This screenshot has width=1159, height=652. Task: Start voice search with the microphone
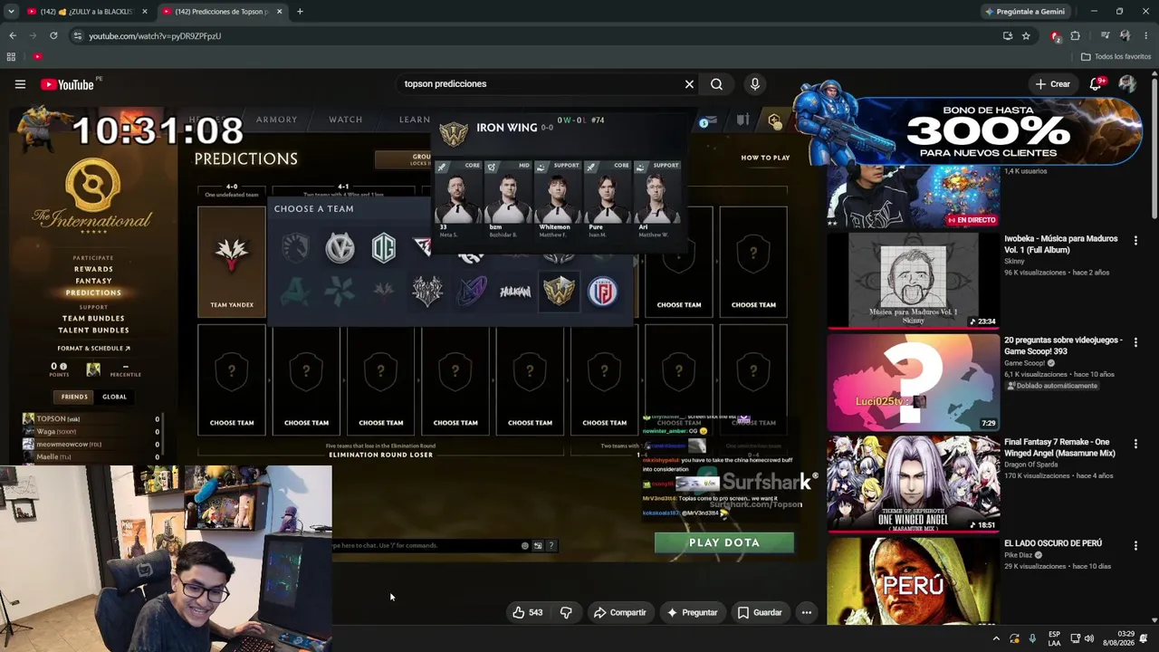[x=755, y=84]
